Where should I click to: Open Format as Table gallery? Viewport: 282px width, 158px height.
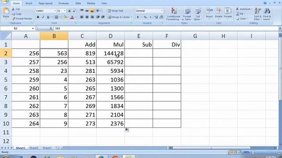[187, 14]
